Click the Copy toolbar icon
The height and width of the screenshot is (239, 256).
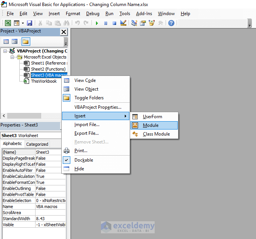pos(49,23)
